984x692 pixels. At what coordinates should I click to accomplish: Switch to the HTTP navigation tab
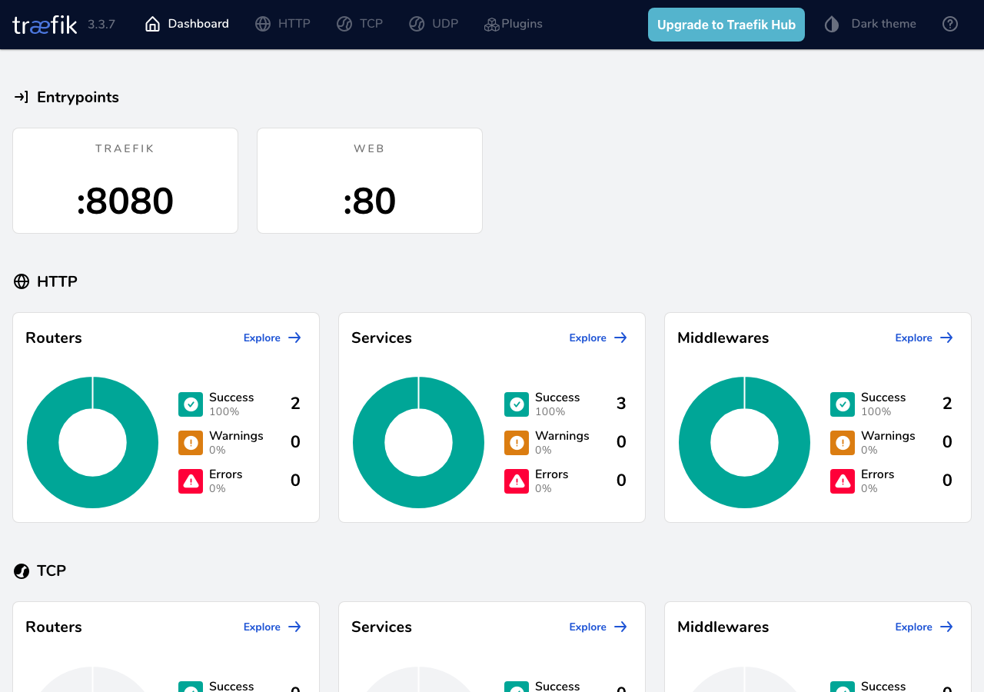tap(283, 24)
